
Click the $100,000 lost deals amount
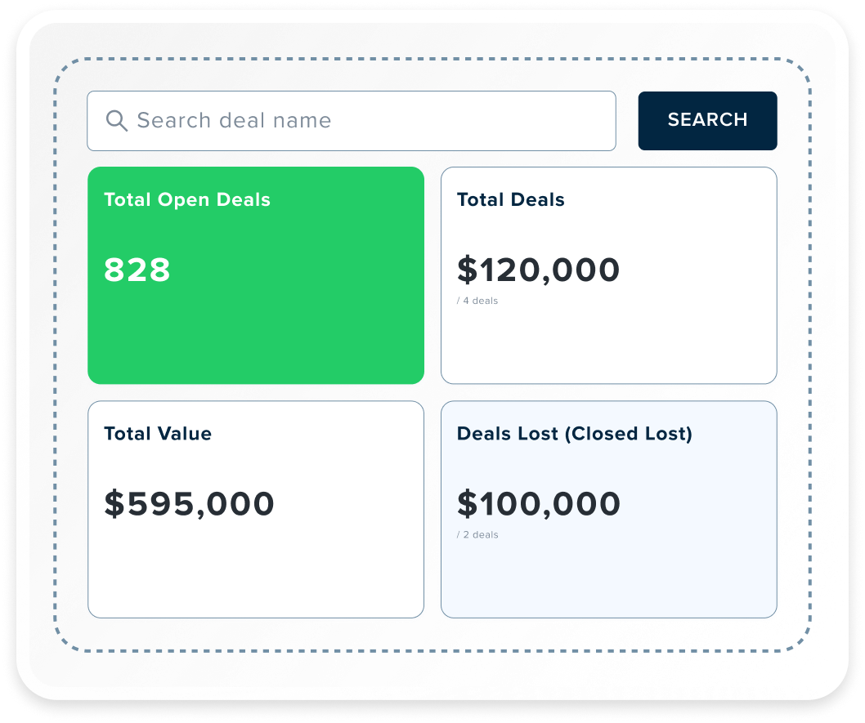(x=539, y=504)
